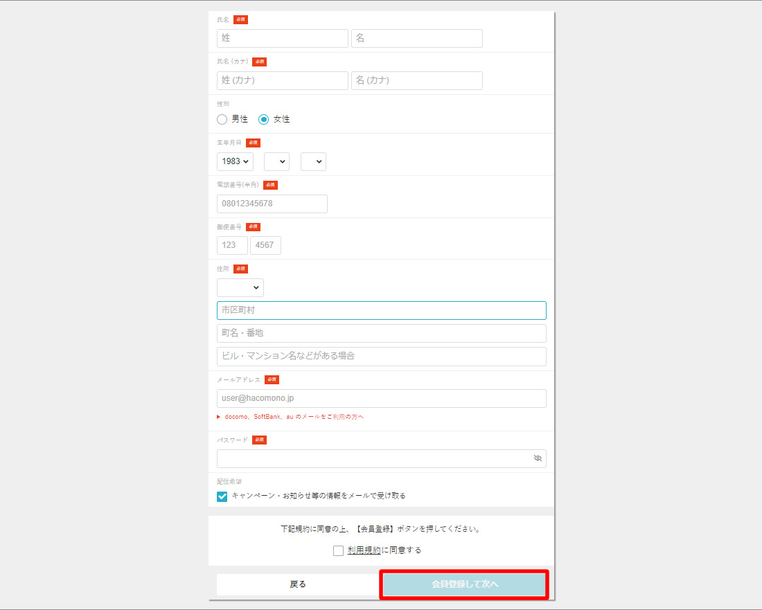Click the 女性 label text
This screenshot has width=762, height=610.
(281, 120)
